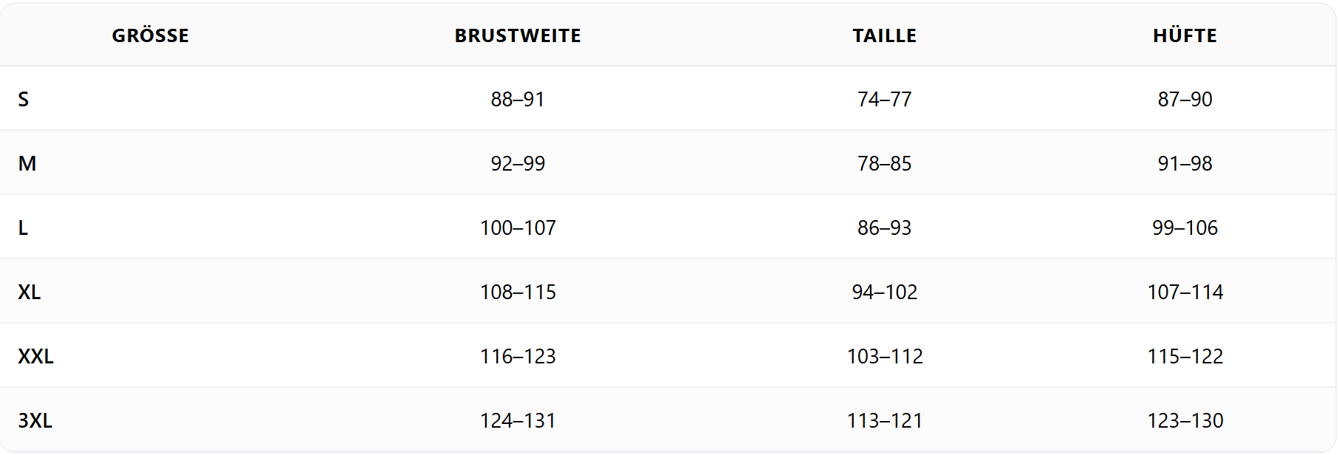Click Brustweite value 108–115

point(518,292)
